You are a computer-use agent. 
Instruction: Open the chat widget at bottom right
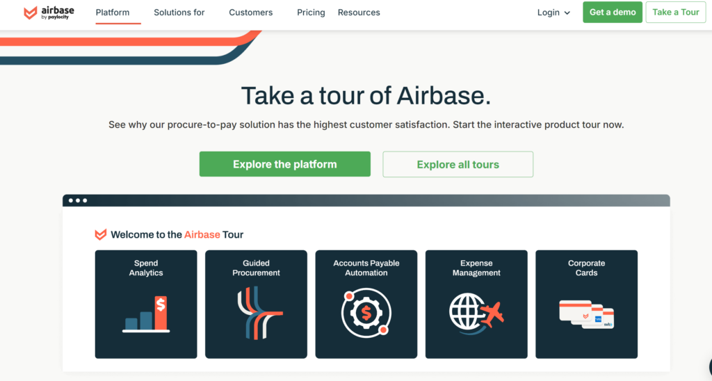click(x=708, y=367)
